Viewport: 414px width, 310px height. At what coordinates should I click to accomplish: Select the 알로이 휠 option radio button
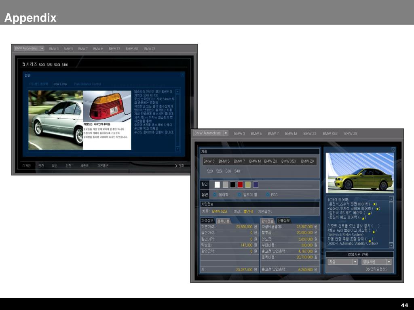pyautogui.click(x=239, y=195)
